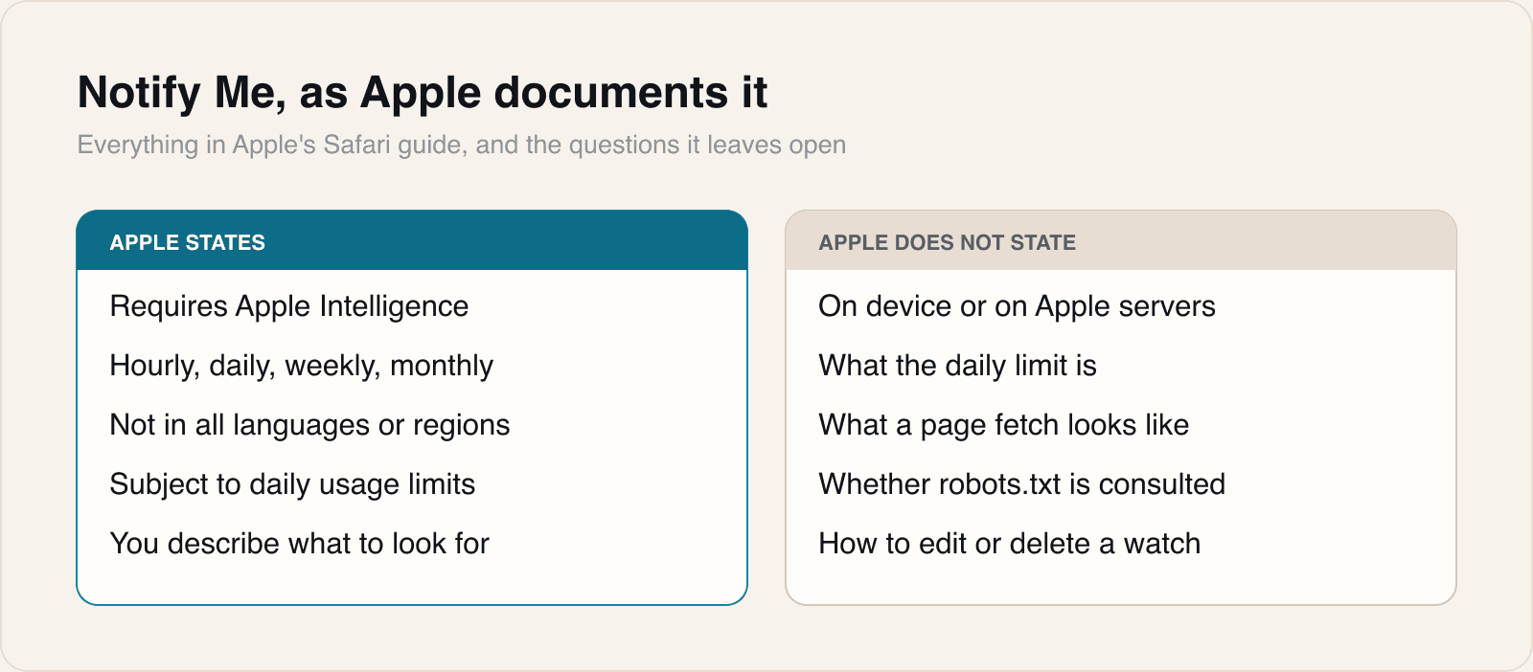
Task: Click "How to edit or delete a watch"
Action: (1009, 544)
